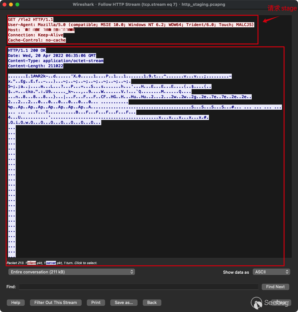Select the GET /Yle2 HTTP/1.1 request line
Screen dimensions: 298x312
point(31,20)
